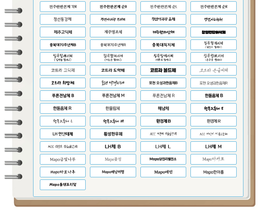Open the 코트라 희망체 font button
260x210 pixels.
point(63,83)
